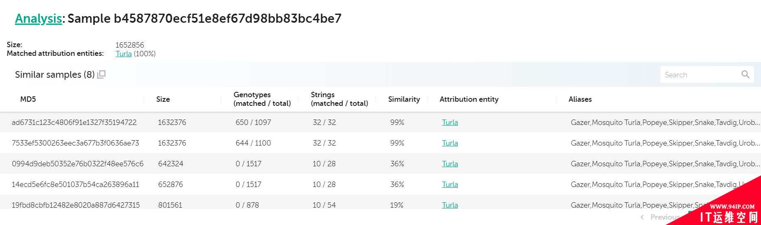761x225 pixels.
Task: Open Turla link in ad6731c1 row
Action: (x=450, y=122)
